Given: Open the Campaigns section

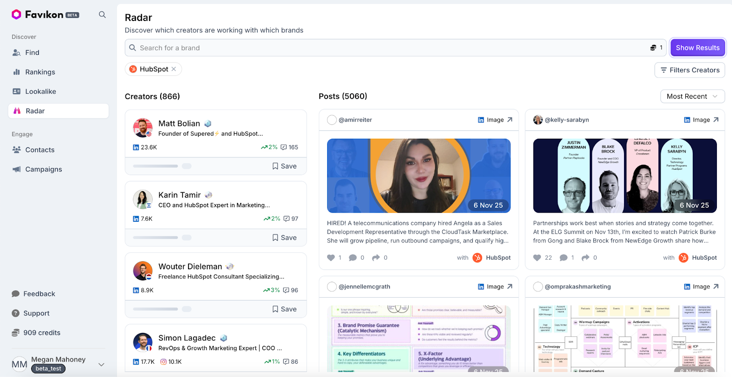Looking at the screenshot, I should (x=43, y=169).
